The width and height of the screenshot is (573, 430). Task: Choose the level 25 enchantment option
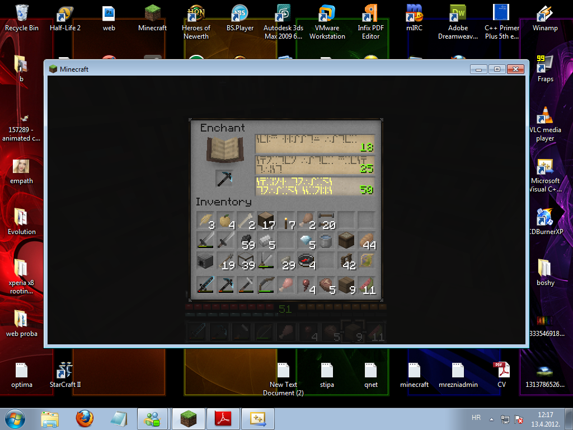point(315,165)
